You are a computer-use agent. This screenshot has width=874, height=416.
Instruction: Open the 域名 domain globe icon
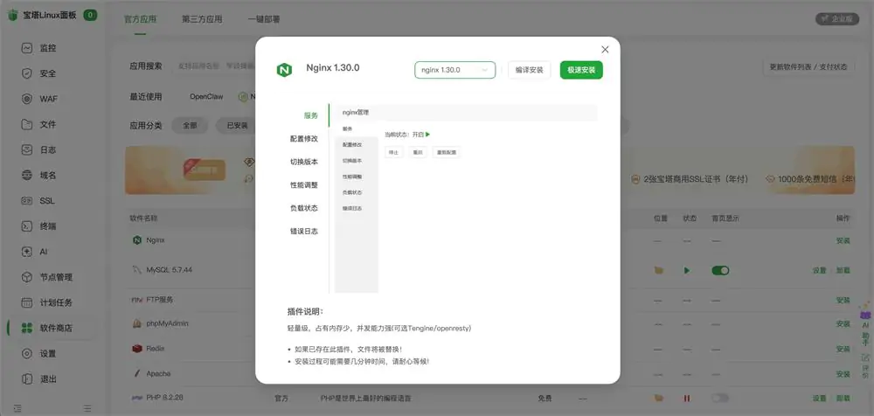[x=27, y=175]
